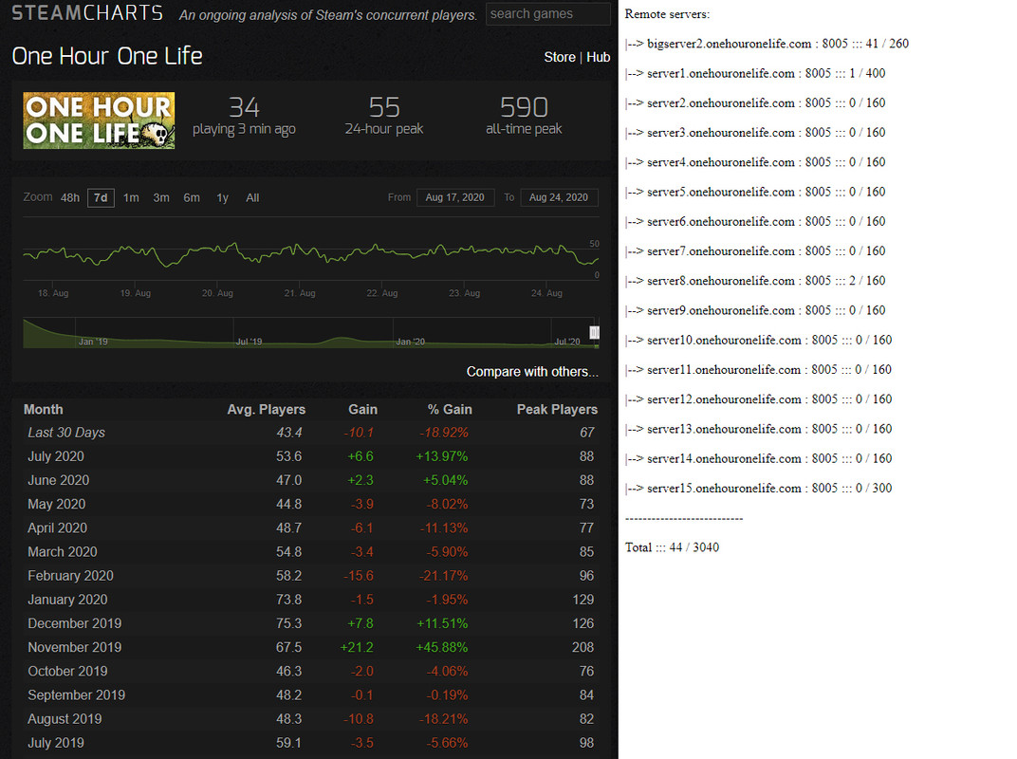Select the April 2020 row
The image size is (1017, 759).
pyautogui.click(x=310, y=528)
